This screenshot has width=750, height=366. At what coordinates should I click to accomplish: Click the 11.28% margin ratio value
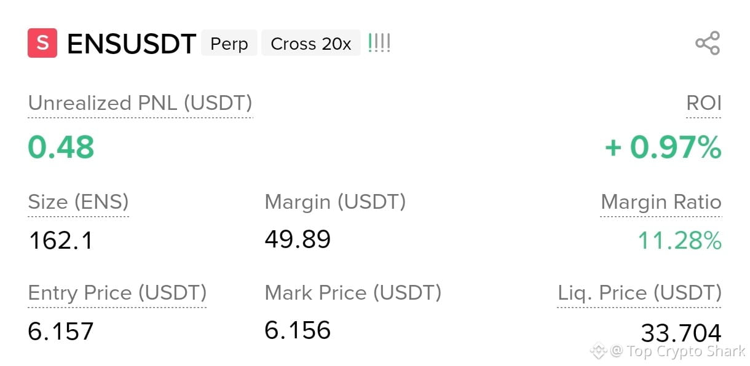pyautogui.click(x=679, y=241)
